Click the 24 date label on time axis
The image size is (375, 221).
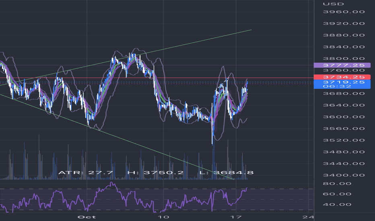tap(308, 217)
